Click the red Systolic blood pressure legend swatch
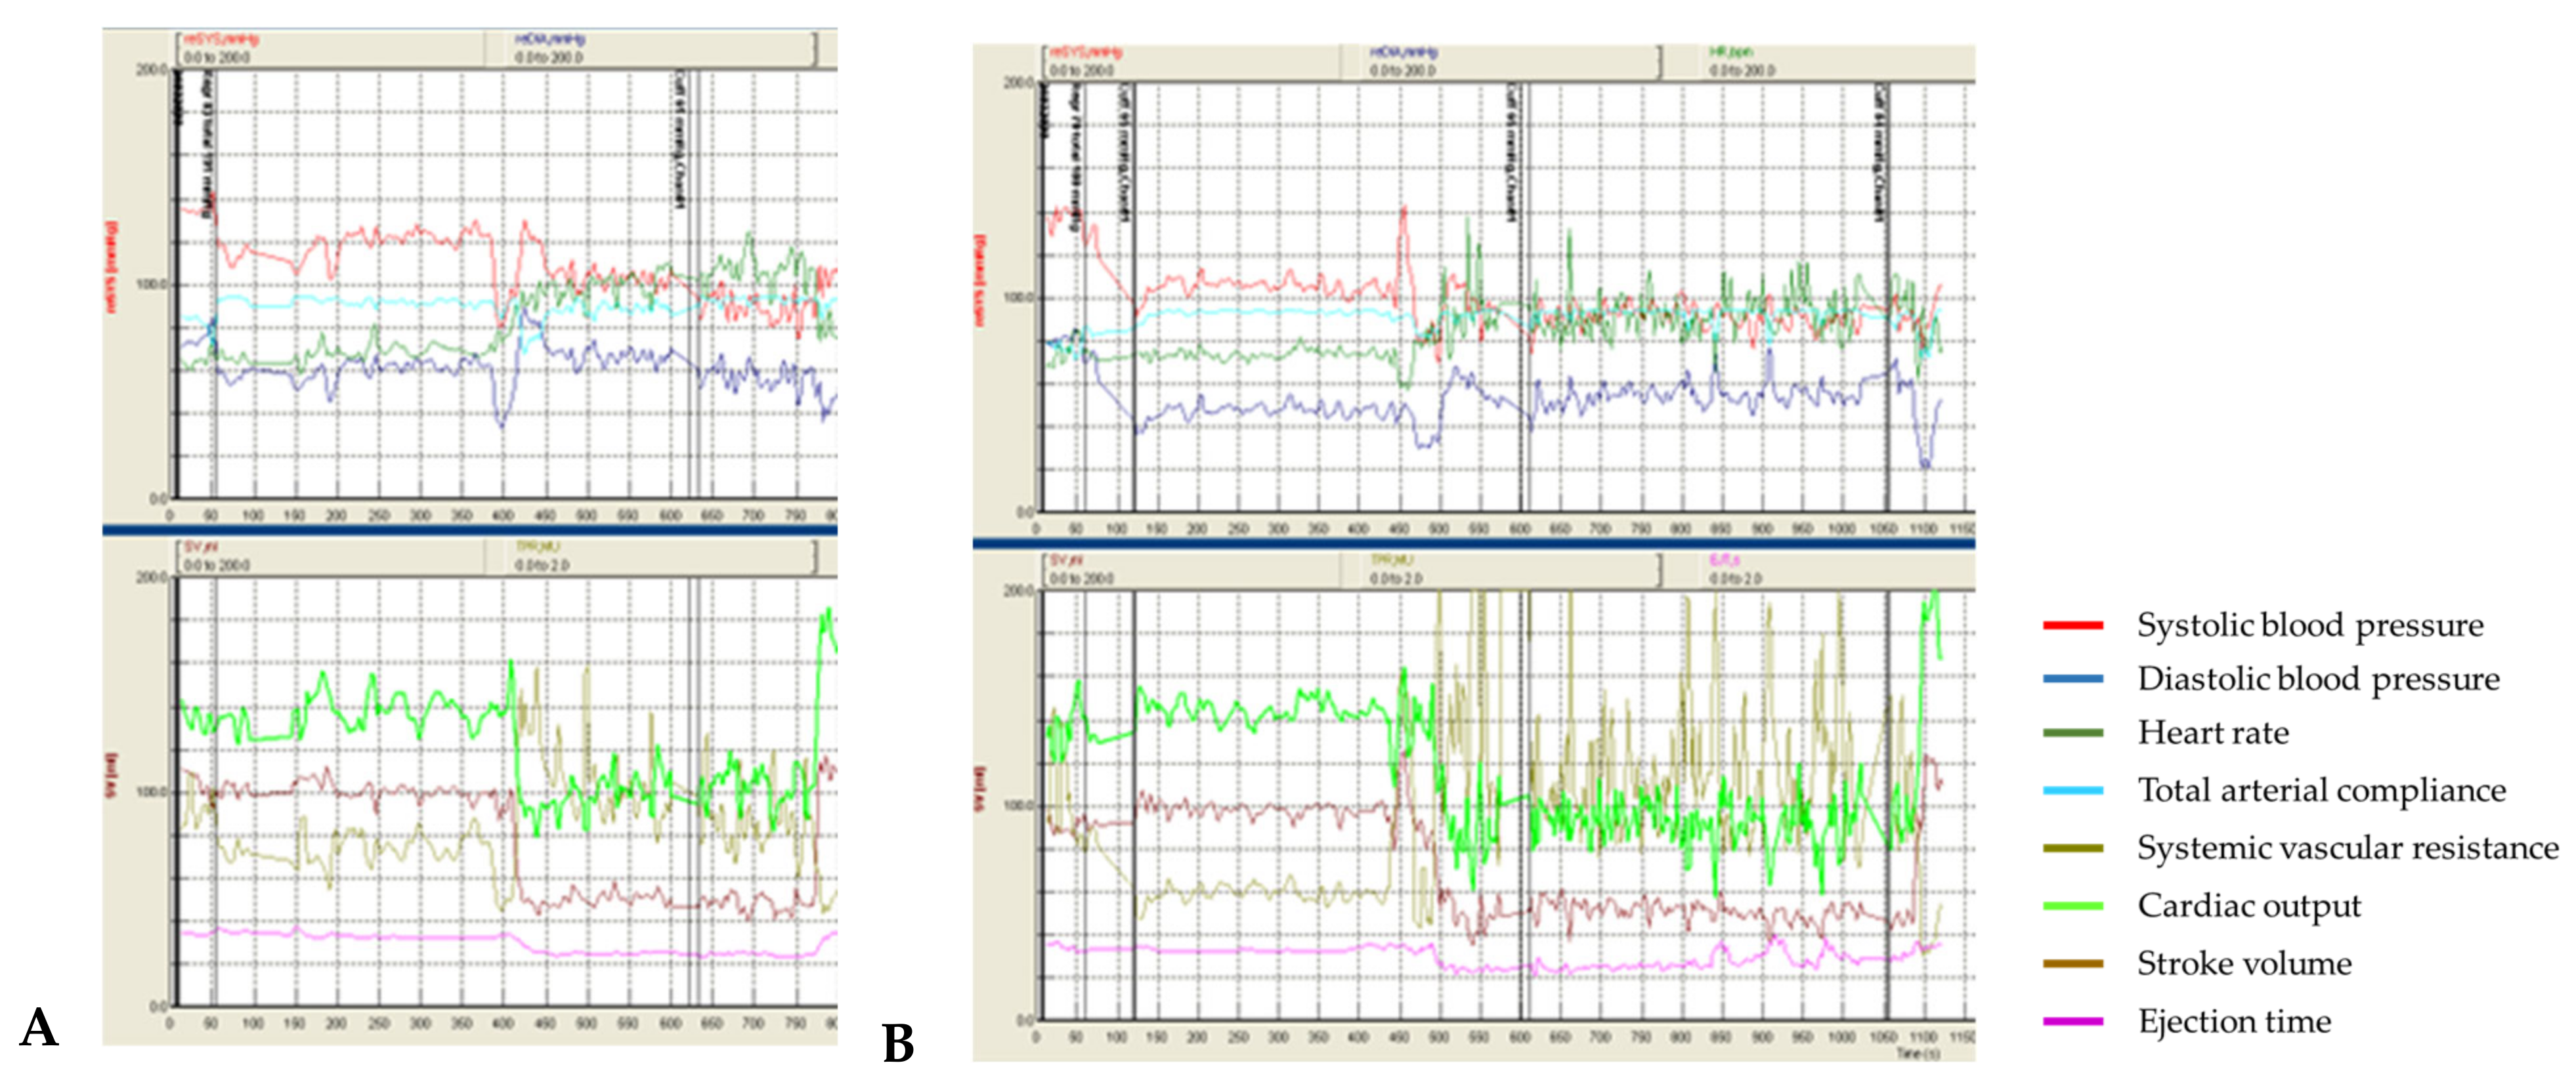This screenshot has width=2576, height=1084. pyautogui.click(x=2072, y=626)
